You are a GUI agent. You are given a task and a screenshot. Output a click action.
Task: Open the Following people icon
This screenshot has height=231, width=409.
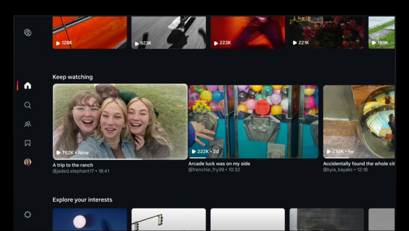pyautogui.click(x=28, y=124)
